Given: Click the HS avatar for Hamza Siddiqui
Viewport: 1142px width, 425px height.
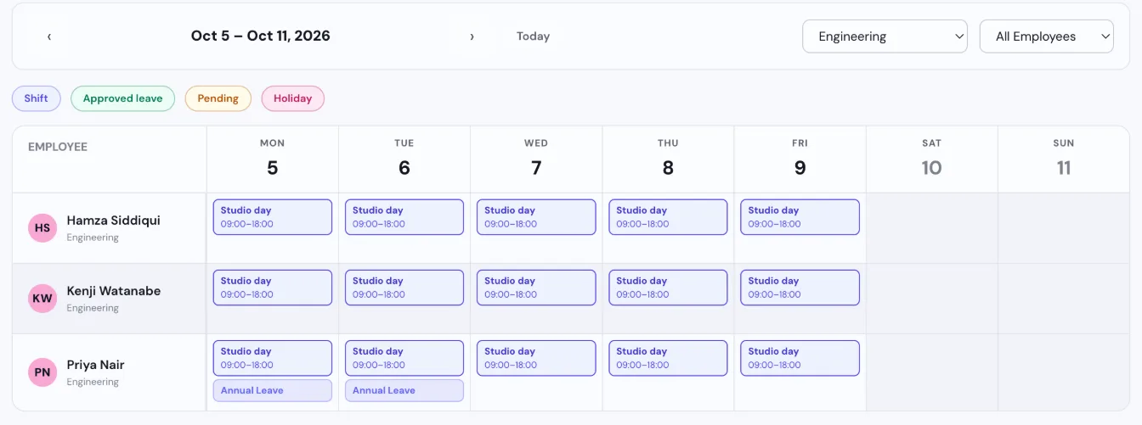Looking at the screenshot, I should tap(42, 228).
